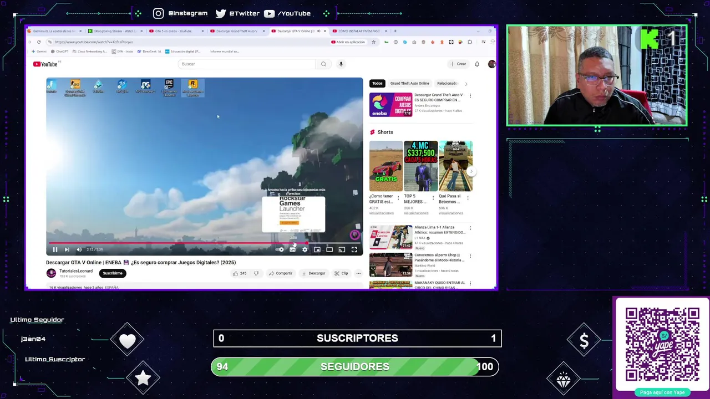Open the Crear menu

(x=458, y=64)
